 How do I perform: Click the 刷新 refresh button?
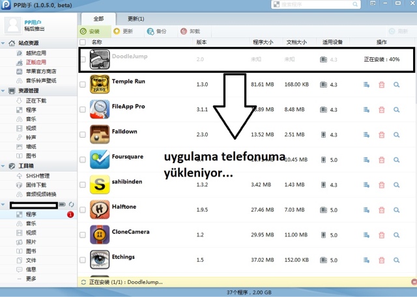[x=398, y=31]
